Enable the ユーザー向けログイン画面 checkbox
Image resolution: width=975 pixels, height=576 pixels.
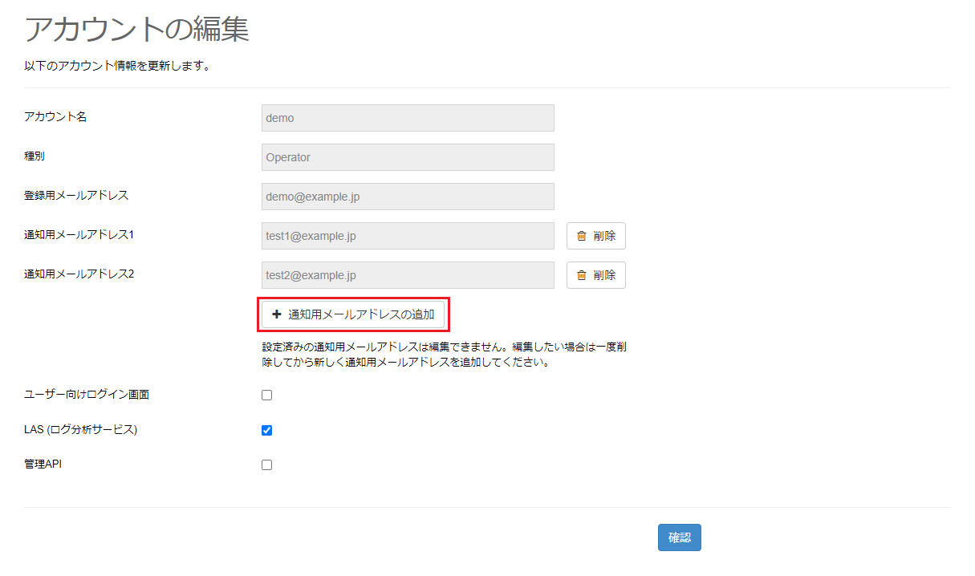pyautogui.click(x=266, y=394)
